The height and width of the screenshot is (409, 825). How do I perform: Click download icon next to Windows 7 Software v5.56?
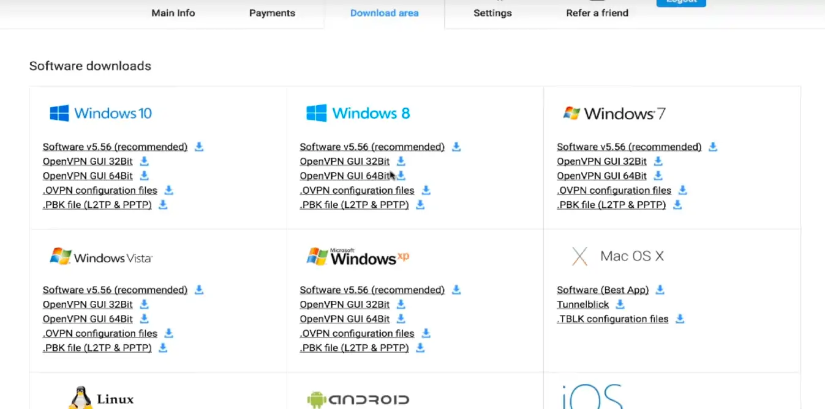(x=713, y=147)
